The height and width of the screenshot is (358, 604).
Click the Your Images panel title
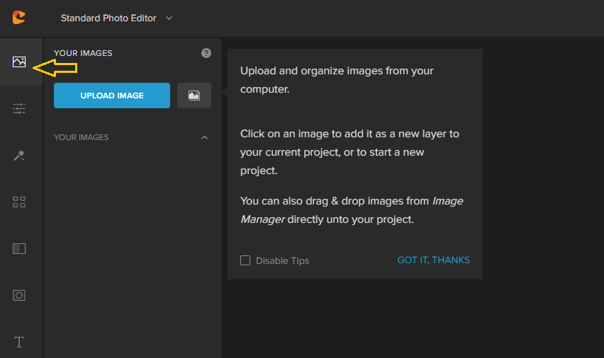83,53
